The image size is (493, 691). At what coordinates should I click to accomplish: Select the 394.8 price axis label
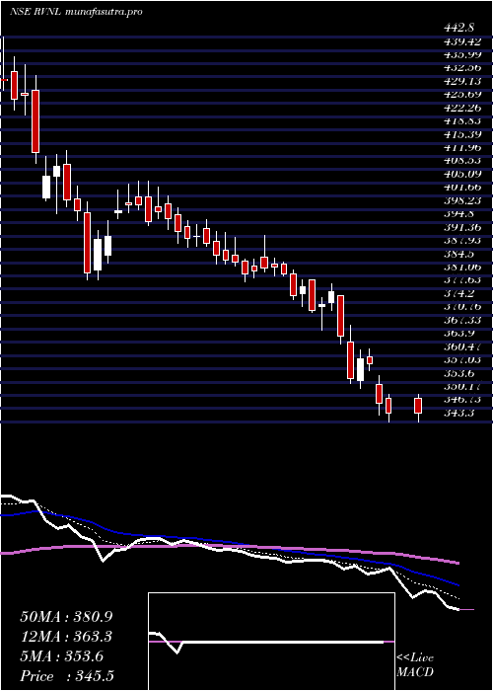point(459,214)
